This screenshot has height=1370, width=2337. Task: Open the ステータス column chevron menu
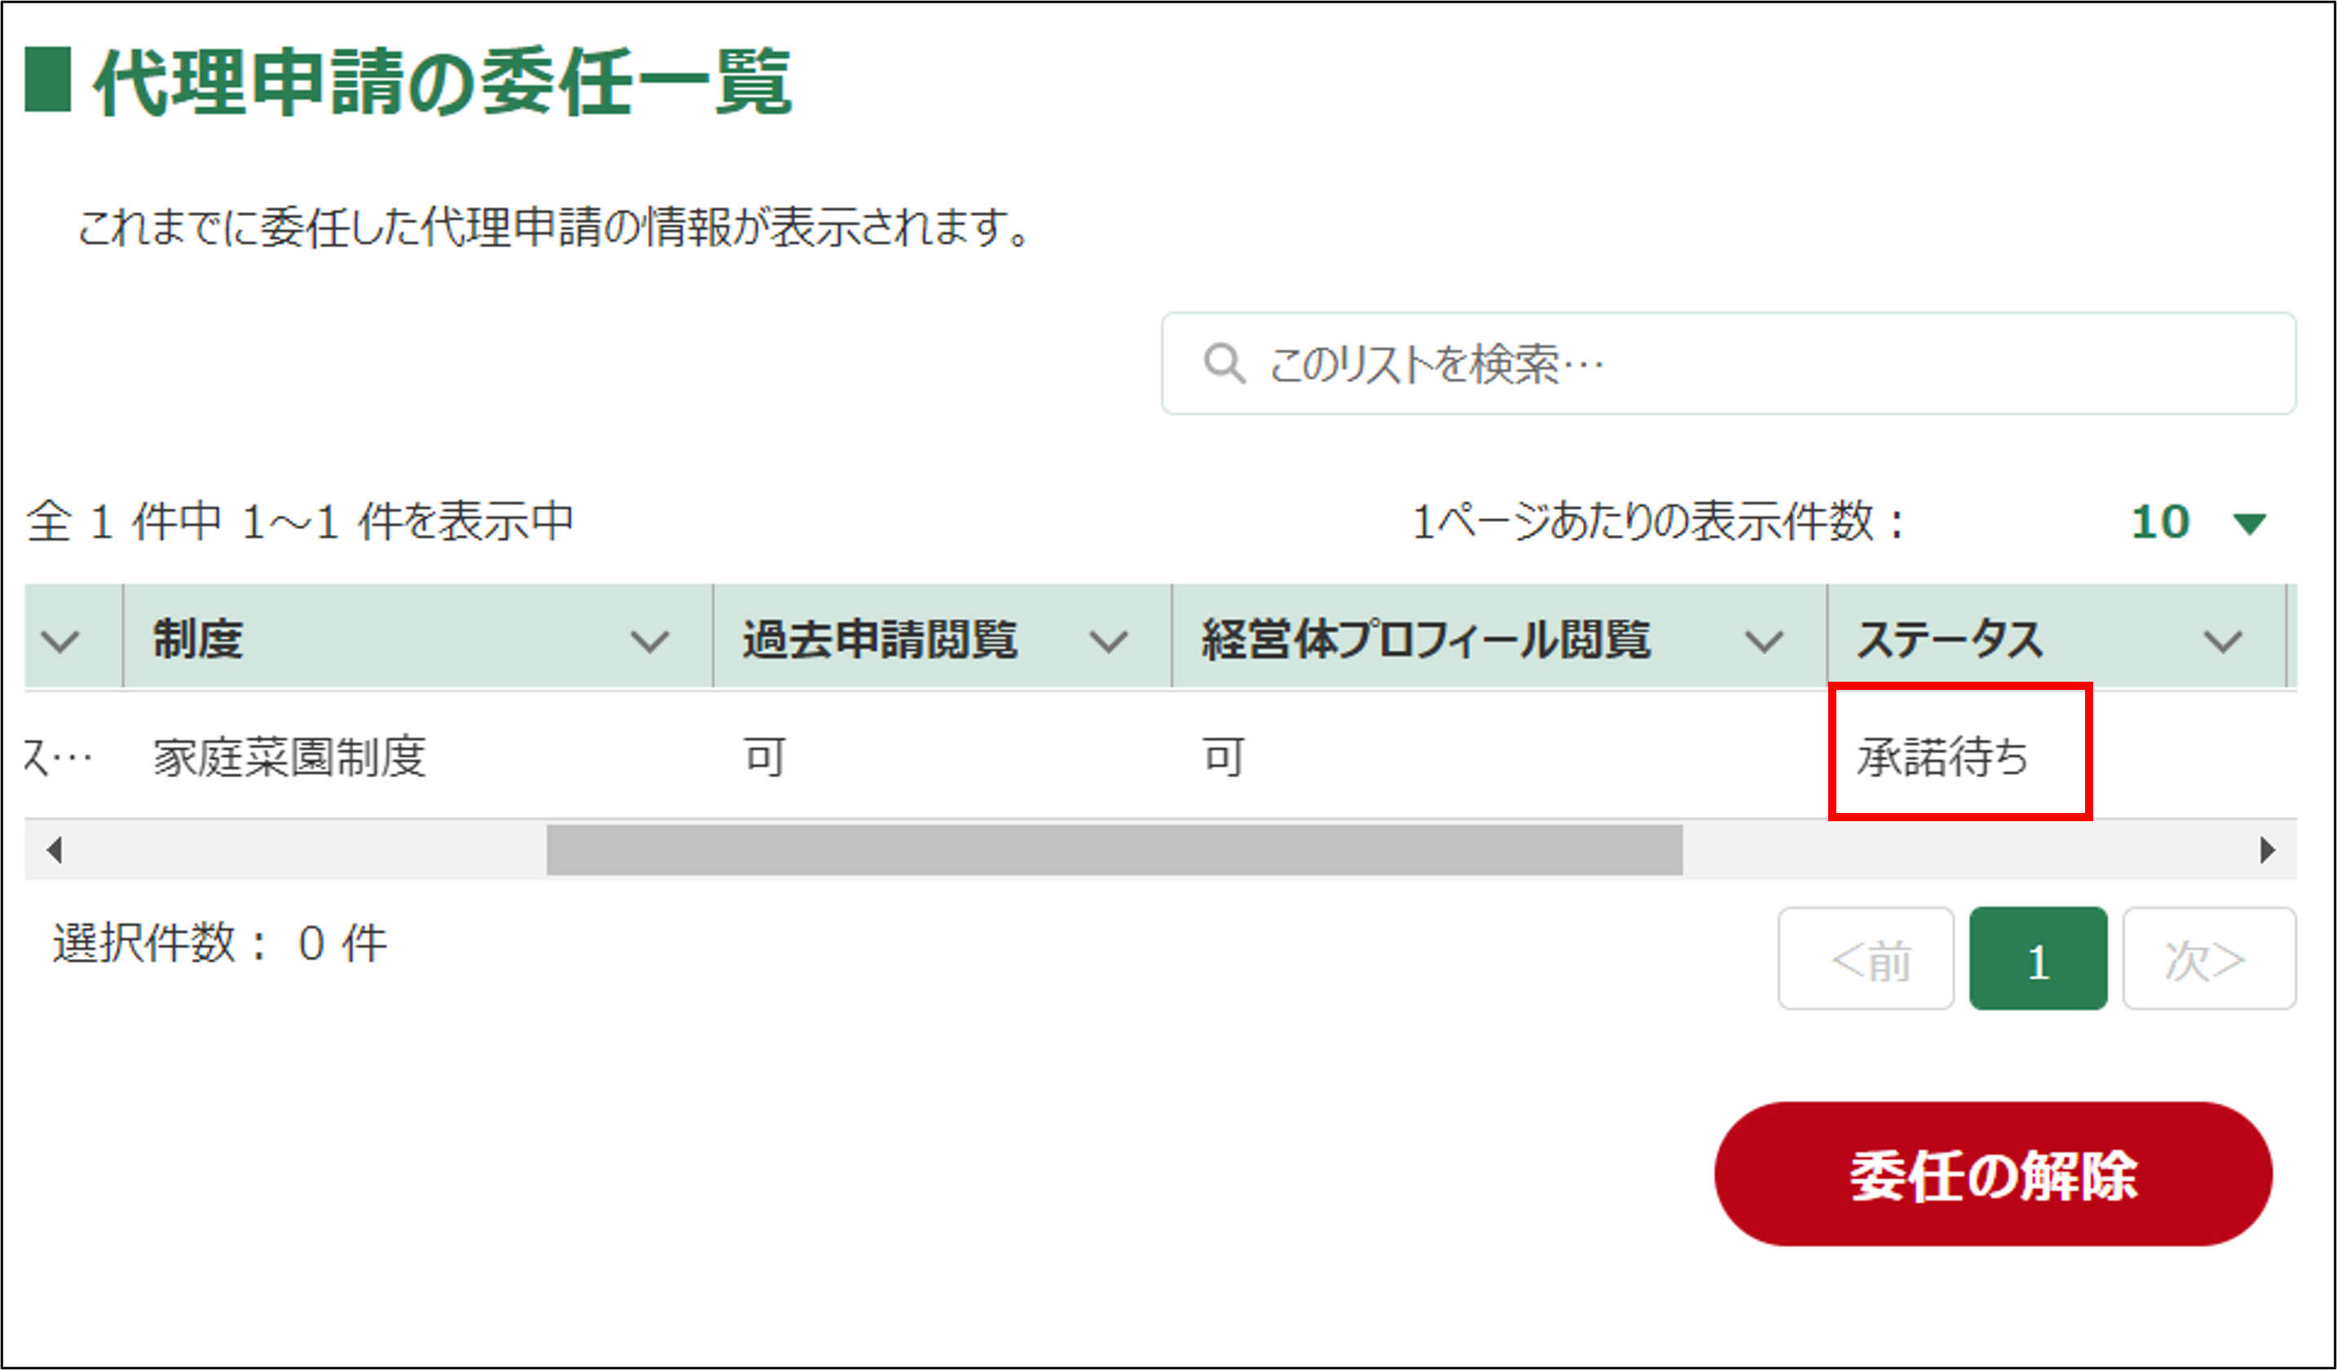coord(2223,640)
